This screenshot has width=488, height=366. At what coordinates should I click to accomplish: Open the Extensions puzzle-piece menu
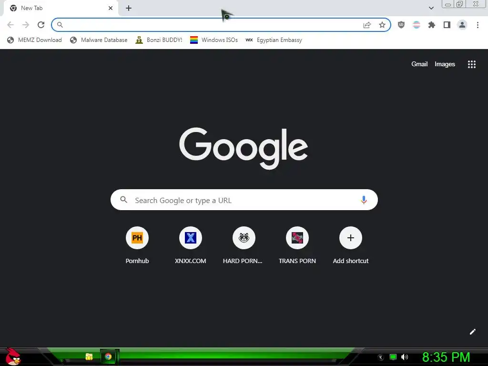pyautogui.click(x=432, y=25)
